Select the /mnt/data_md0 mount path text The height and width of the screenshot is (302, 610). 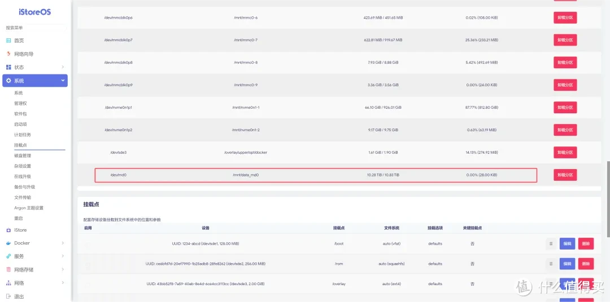pyautogui.click(x=246, y=175)
